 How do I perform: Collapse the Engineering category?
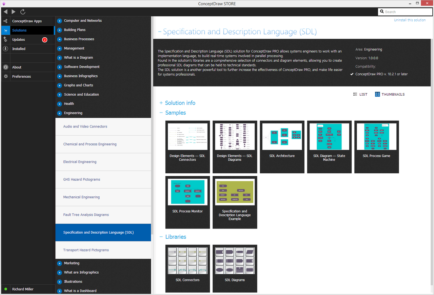click(x=60, y=113)
